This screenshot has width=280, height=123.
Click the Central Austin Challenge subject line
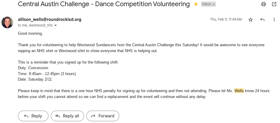pyautogui.click(x=104, y=4)
